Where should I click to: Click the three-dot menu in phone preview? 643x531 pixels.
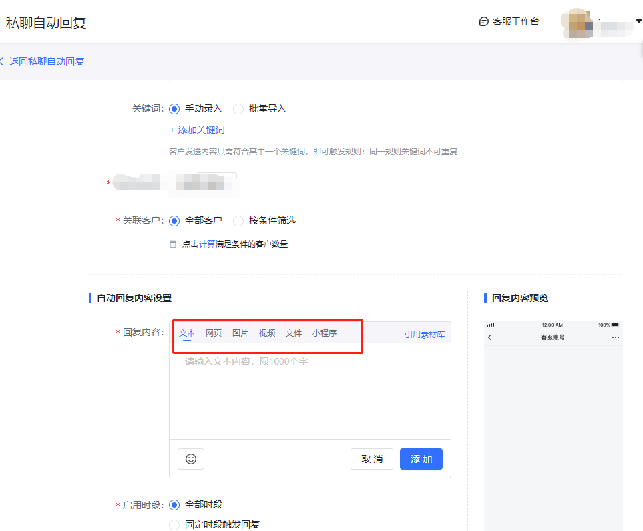click(x=615, y=337)
